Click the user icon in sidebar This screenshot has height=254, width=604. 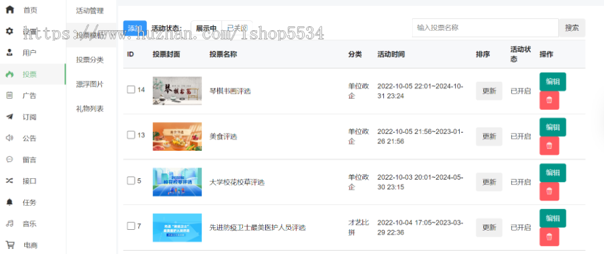coord(9,53)
